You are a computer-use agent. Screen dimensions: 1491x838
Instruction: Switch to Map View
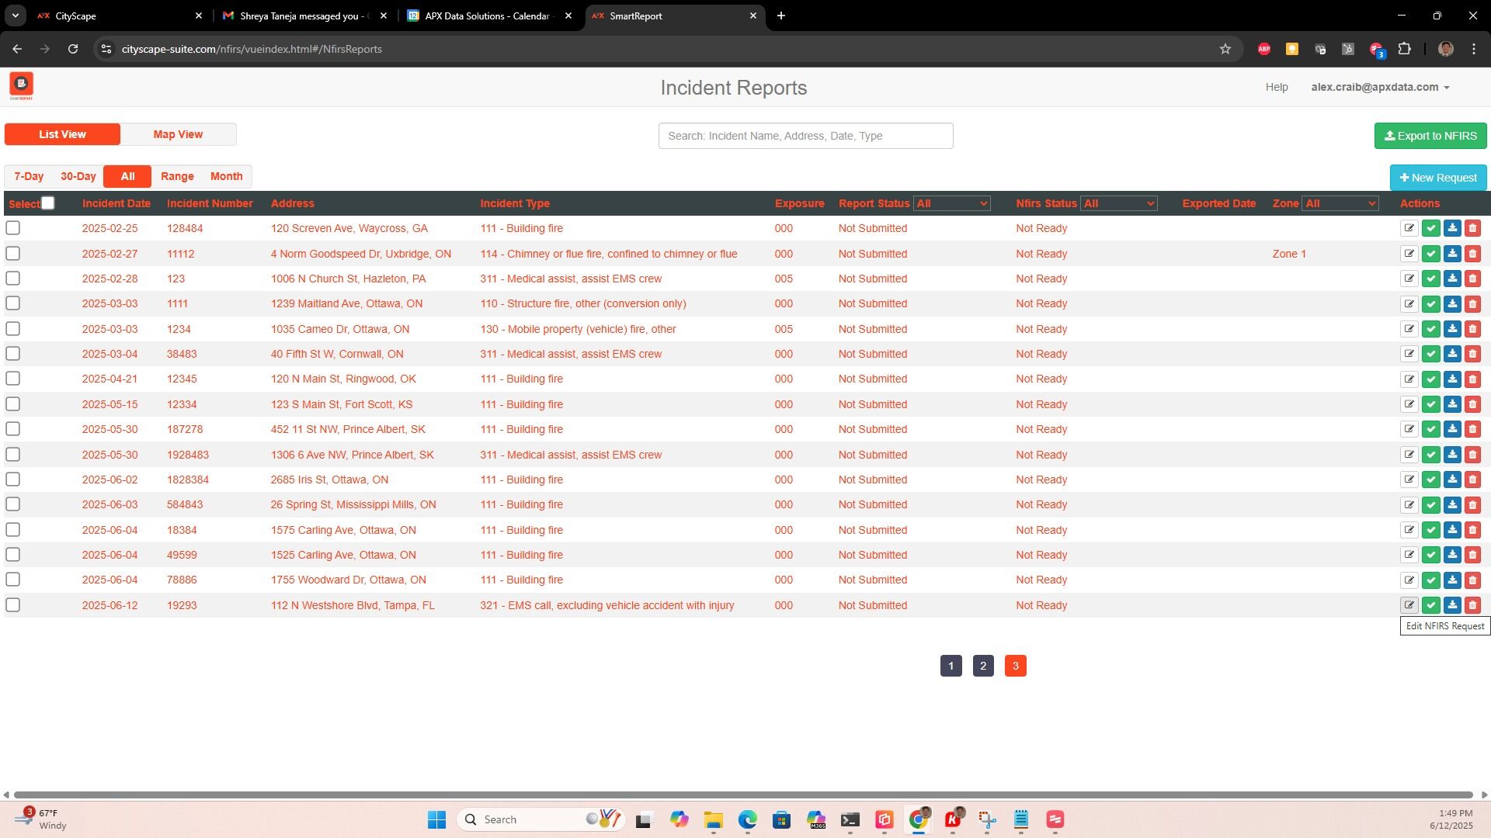178,133
